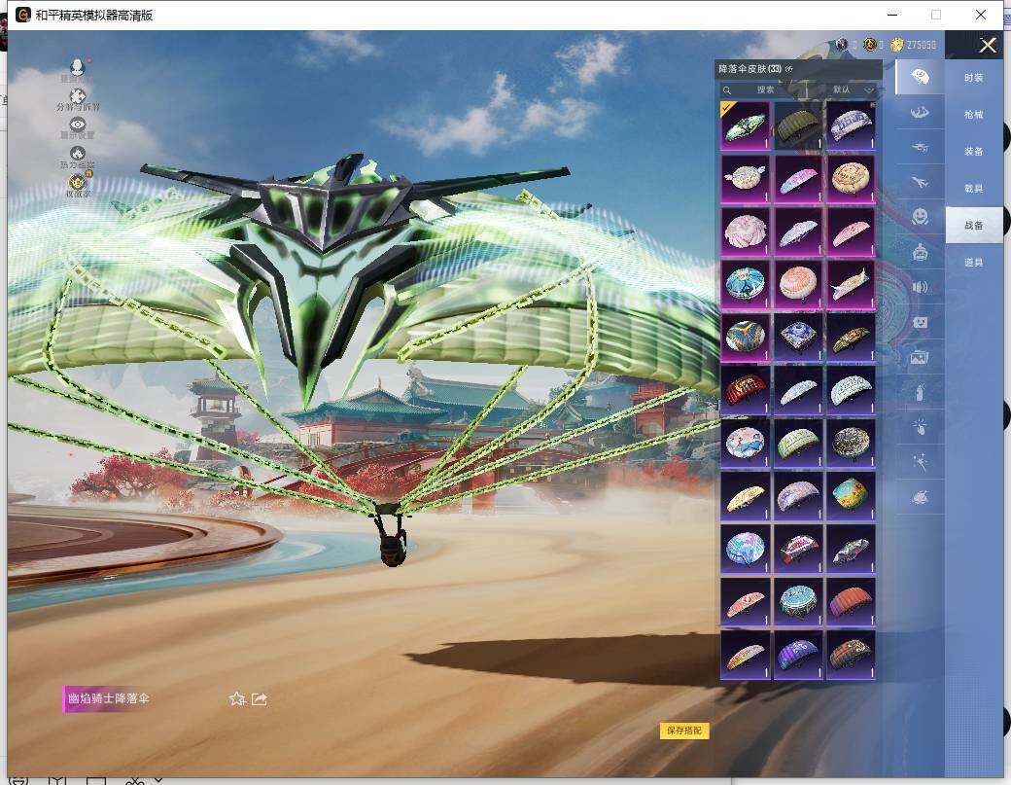This screenshot has height=785, width=1011.
Task: Open the voice sound category icon
Action: tap(920, 287)
